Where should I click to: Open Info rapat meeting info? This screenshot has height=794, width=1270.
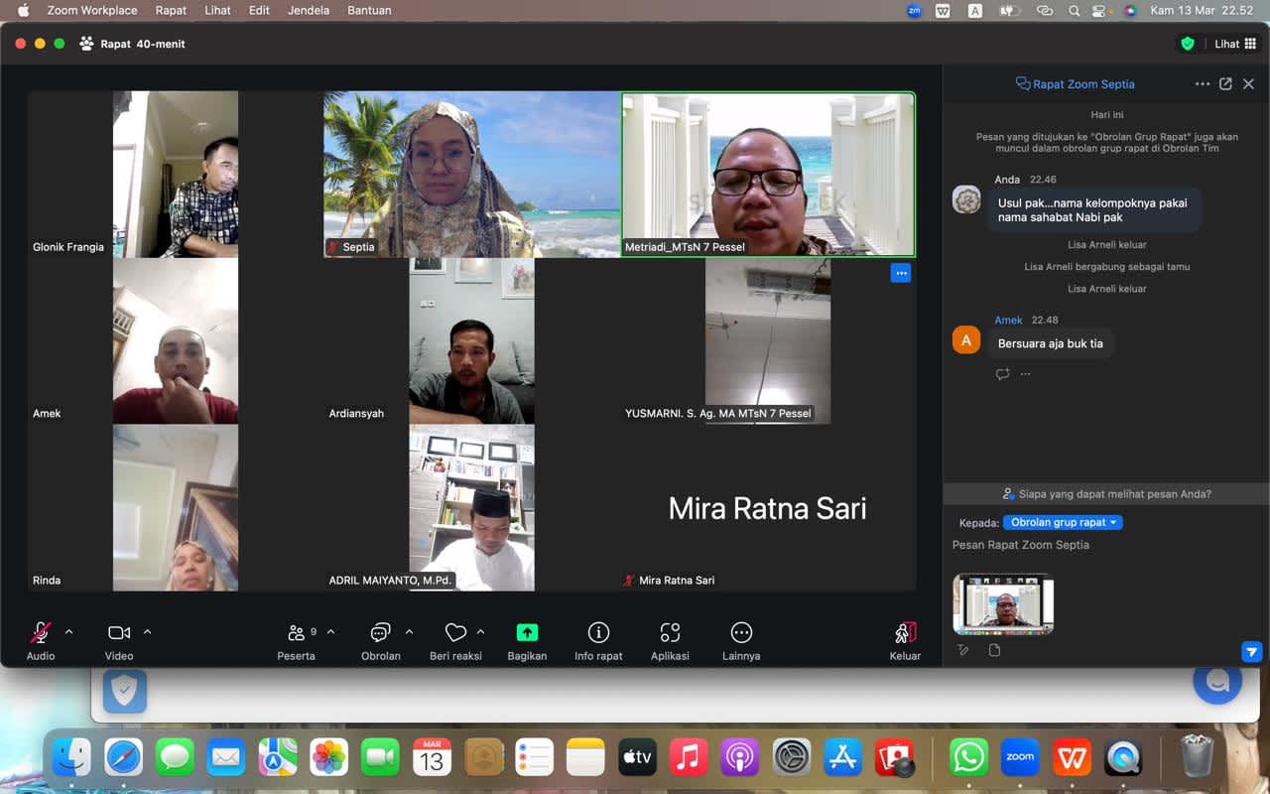(x=598, y=641)
